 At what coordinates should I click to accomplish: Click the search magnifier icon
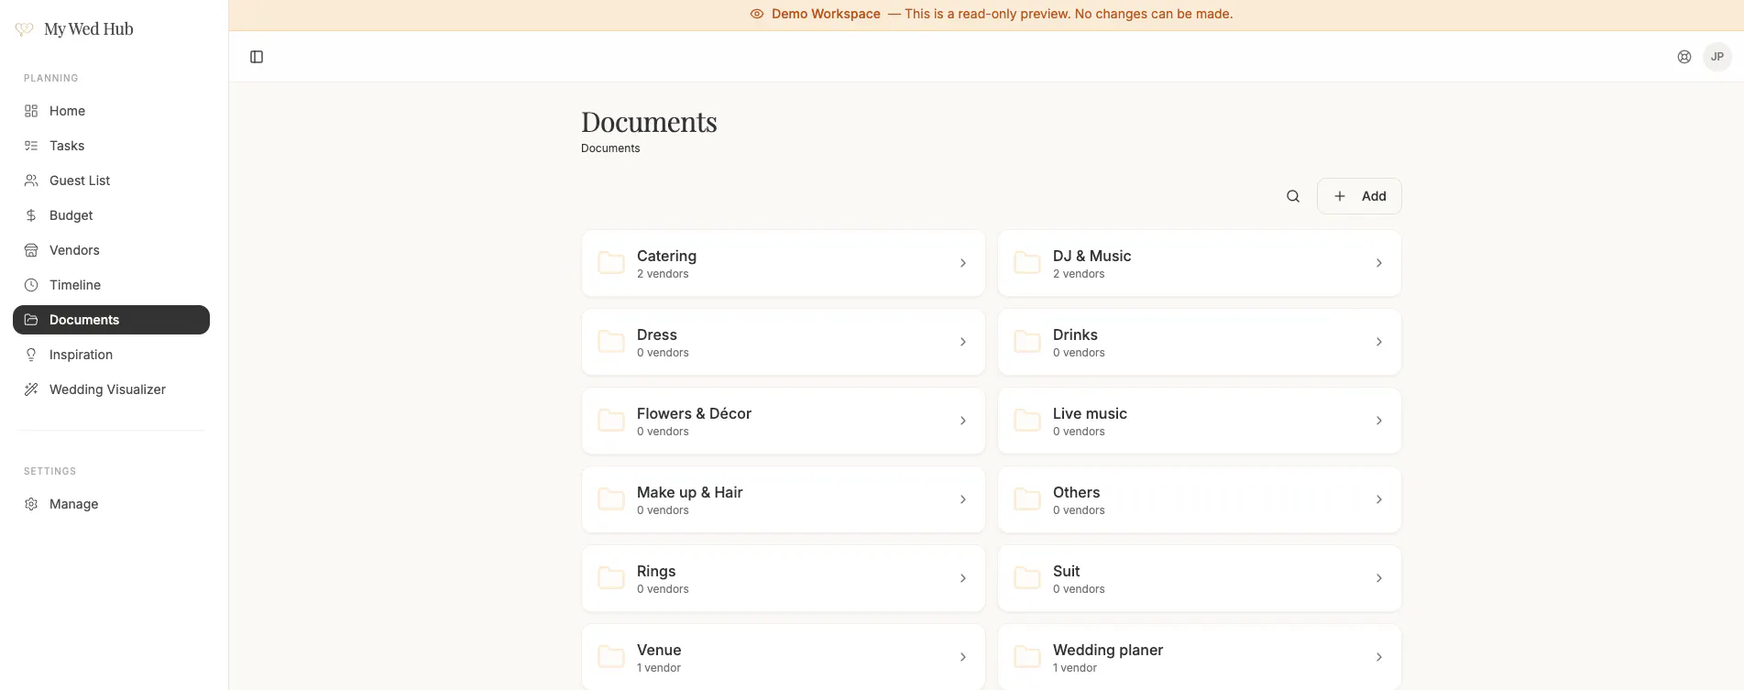pos(1293,196)
